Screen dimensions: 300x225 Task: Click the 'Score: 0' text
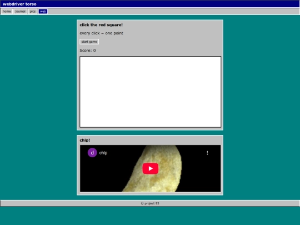pyautogui.click(x=88, y=51)
